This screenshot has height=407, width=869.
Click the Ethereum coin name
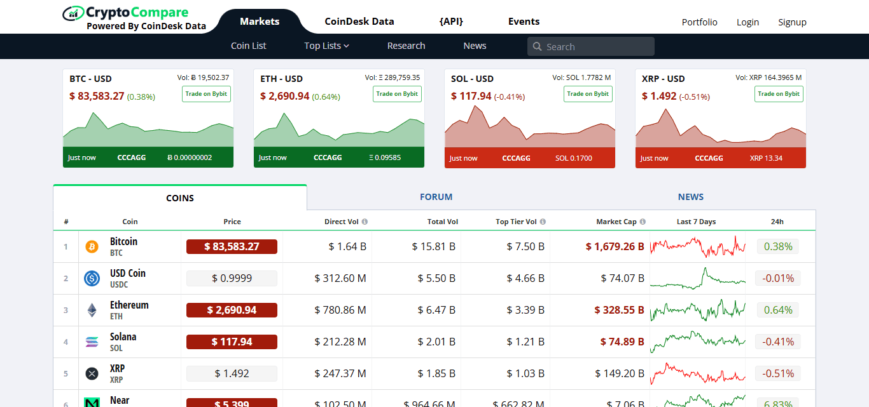pos(129,305)
